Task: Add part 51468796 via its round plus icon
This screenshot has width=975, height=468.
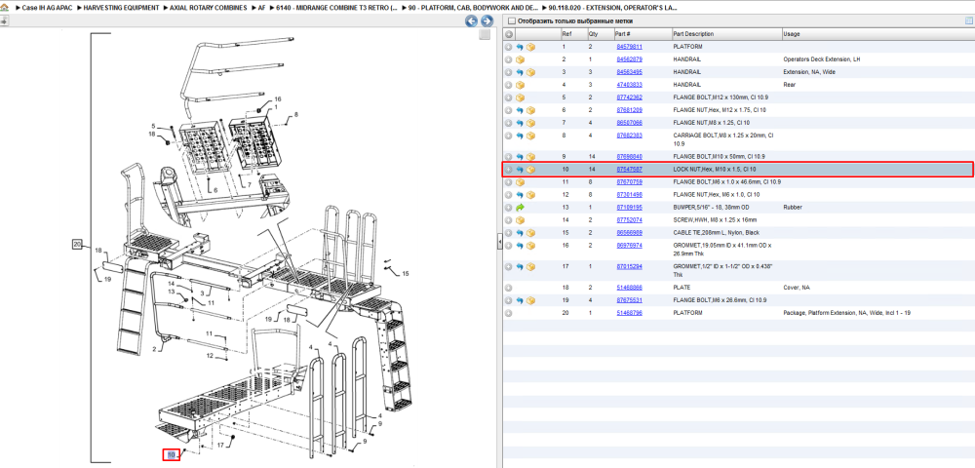Action: (x=508, y=313)
